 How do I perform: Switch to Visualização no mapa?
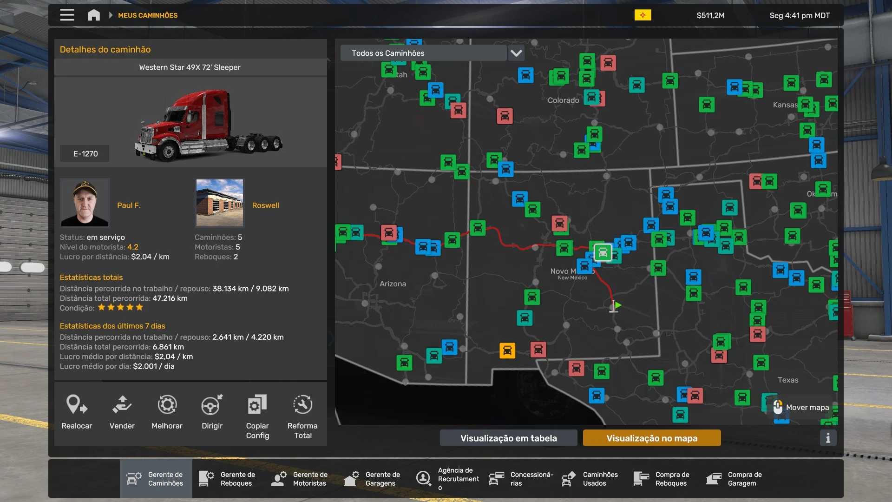pos(651,438)
